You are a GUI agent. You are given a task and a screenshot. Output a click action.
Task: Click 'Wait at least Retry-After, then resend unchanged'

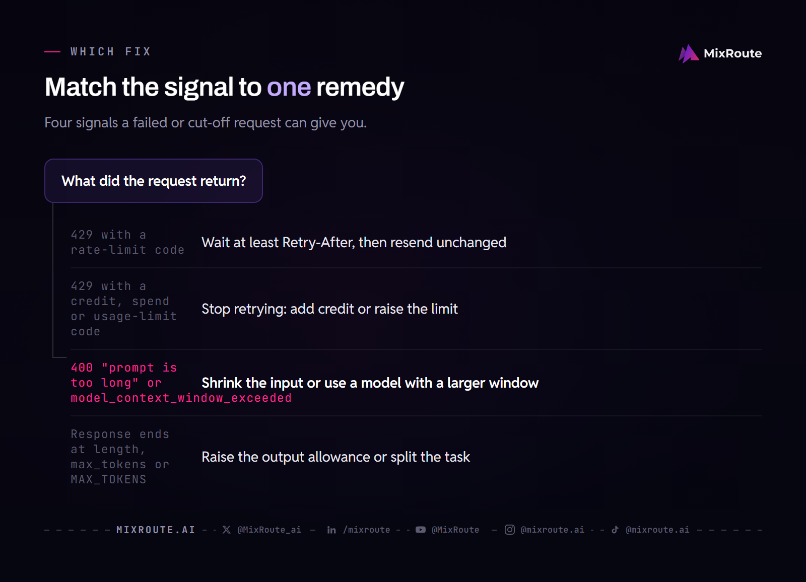click(x=354, y=242)
